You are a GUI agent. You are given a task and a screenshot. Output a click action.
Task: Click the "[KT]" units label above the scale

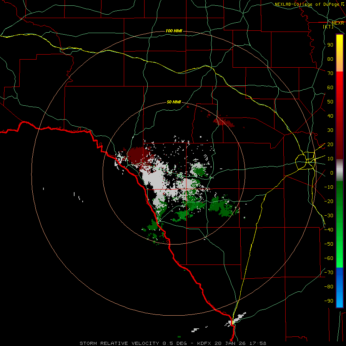click(328, 27)
